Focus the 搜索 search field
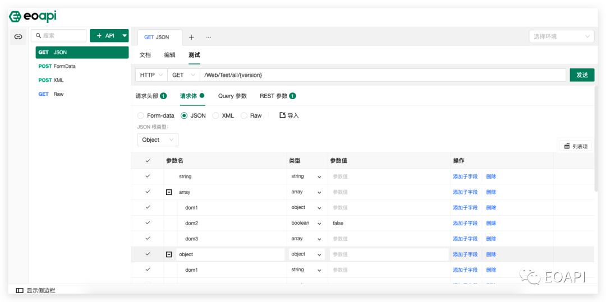This screenshot has width=606, height=302. pos(59,35)
